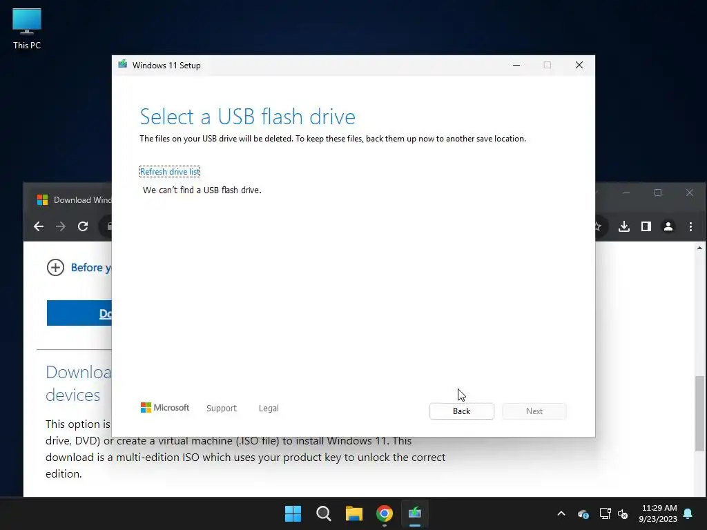The image size is (707, 530).
Task: Open Chrome's downloads icon
Action: click(624, 226)
